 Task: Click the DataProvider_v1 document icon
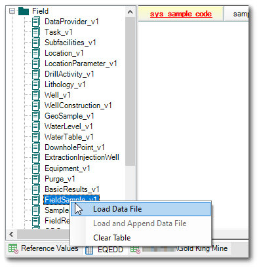36,22
